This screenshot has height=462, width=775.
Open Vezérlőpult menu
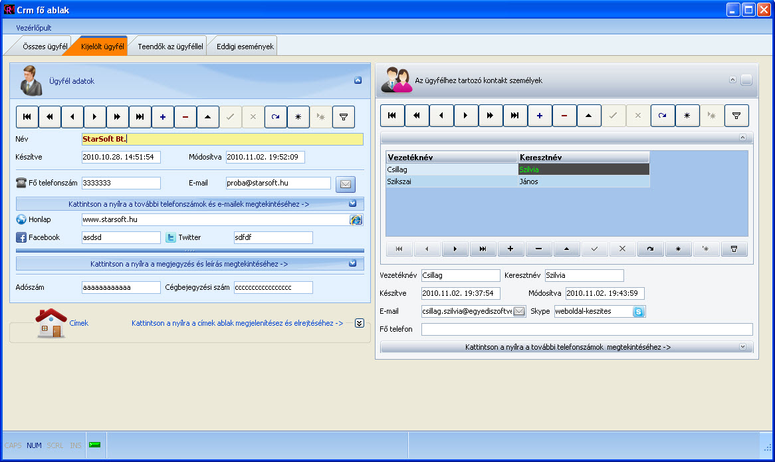pyautogui.click(x=34, y=28)
